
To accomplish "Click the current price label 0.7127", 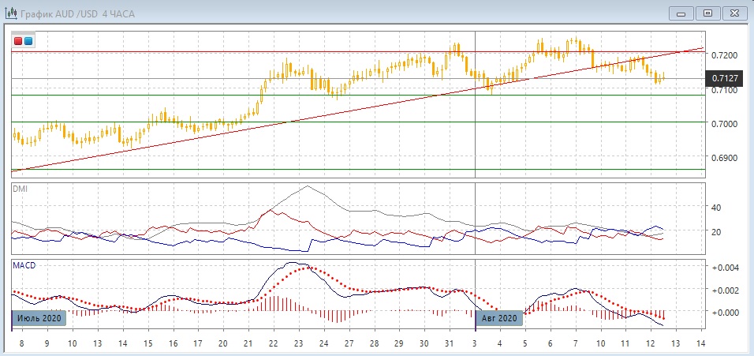I will (725, 78).
